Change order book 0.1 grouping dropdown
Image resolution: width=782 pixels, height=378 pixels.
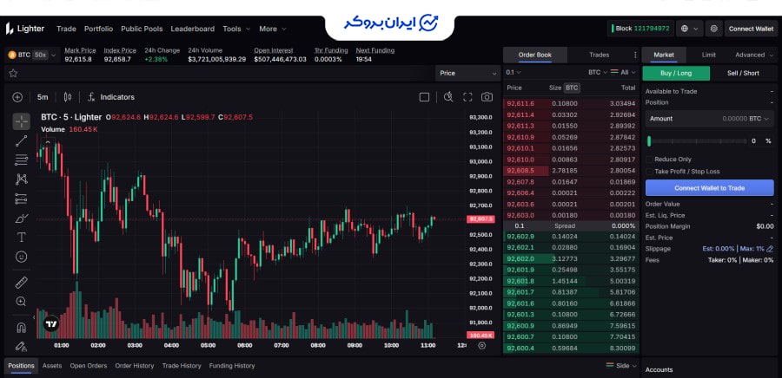(514, 72)
